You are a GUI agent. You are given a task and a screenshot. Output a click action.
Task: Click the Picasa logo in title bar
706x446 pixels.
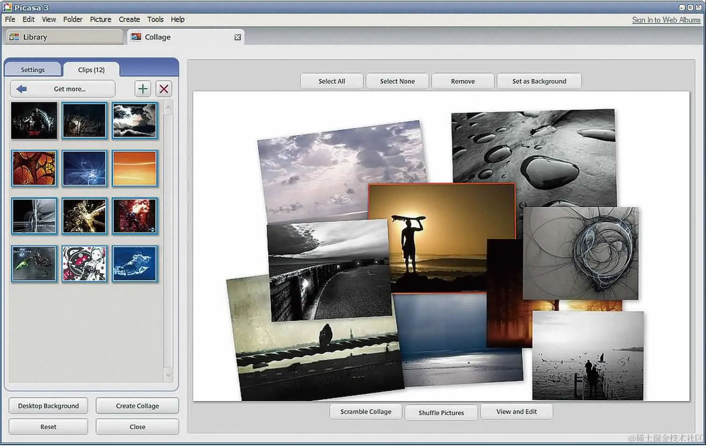pos(7,7)
